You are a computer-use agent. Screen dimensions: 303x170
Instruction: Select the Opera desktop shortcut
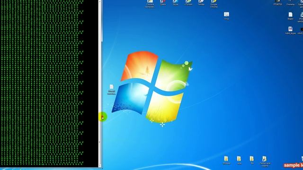pyautogui.click(x=163, y=2)
